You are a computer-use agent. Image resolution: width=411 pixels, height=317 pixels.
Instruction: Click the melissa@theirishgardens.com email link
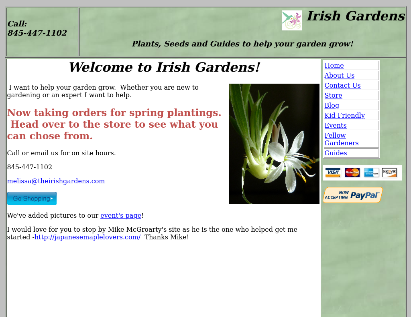[56, 181]
